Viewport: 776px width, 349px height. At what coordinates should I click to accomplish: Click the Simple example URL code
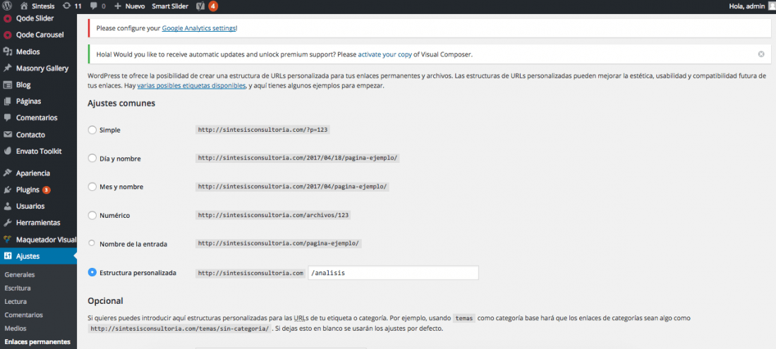[263, 130]
